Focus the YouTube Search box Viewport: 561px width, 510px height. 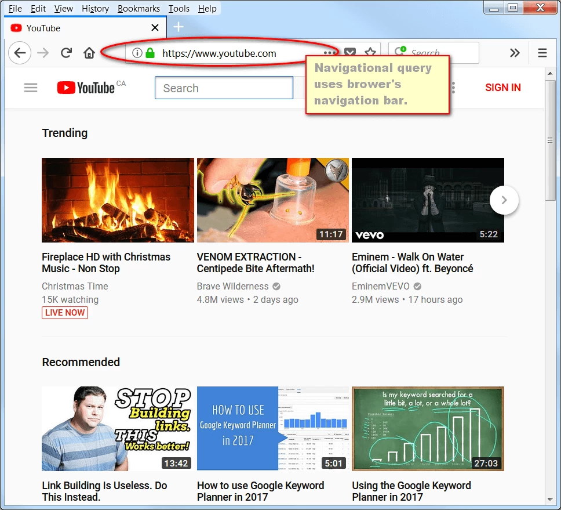point(224,88)
